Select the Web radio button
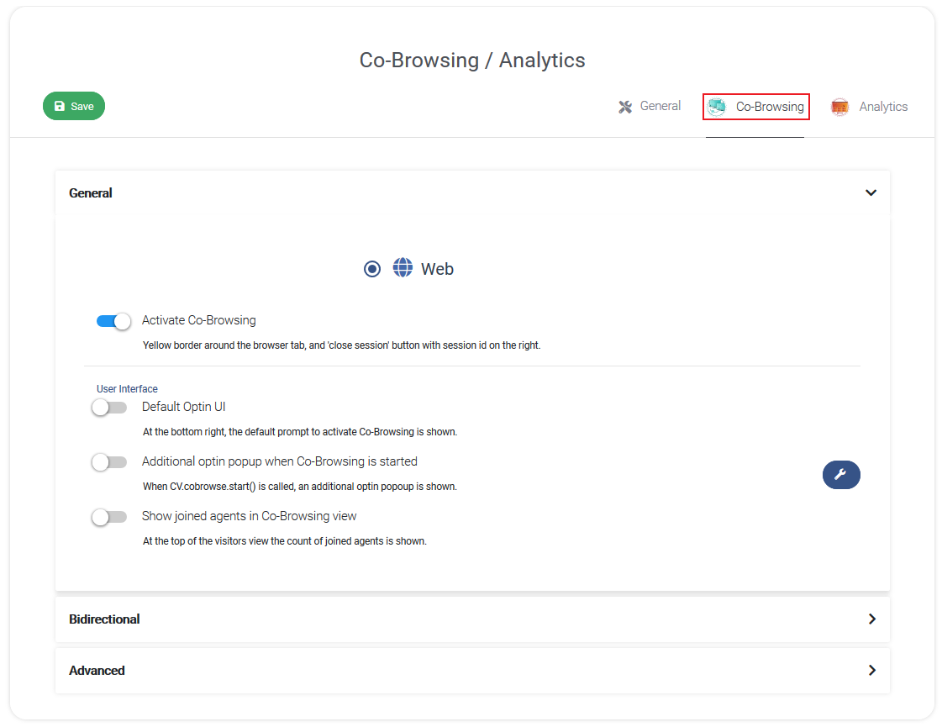Screen dimensions: 942x727 tap(372, 269)
